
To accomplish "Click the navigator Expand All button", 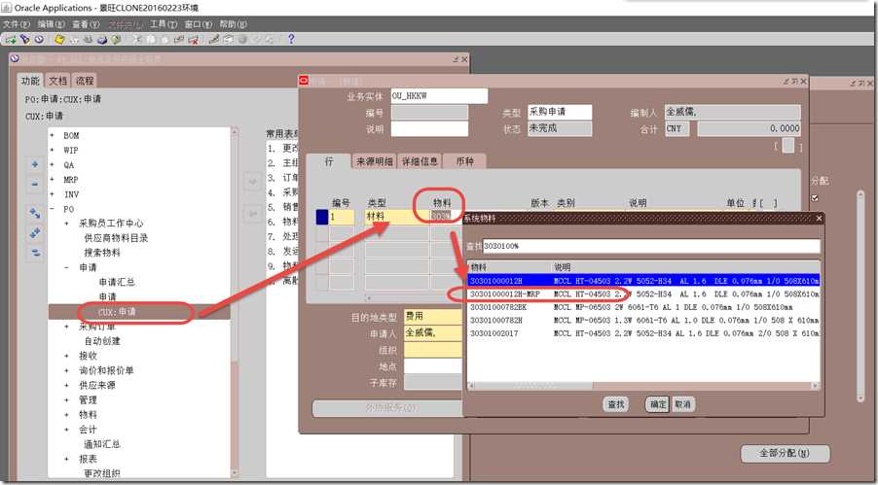I will point(35,232).
